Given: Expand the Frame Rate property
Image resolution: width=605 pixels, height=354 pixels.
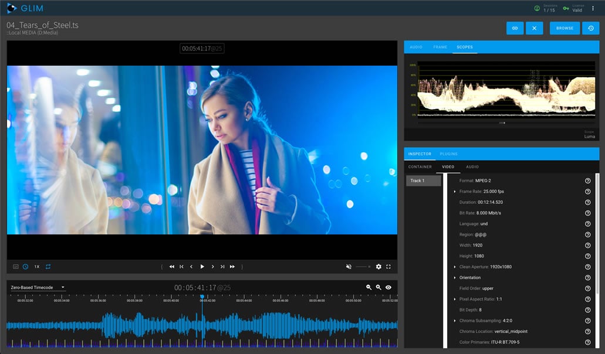Looking at the screenshot, I should [x=455, y=192].
